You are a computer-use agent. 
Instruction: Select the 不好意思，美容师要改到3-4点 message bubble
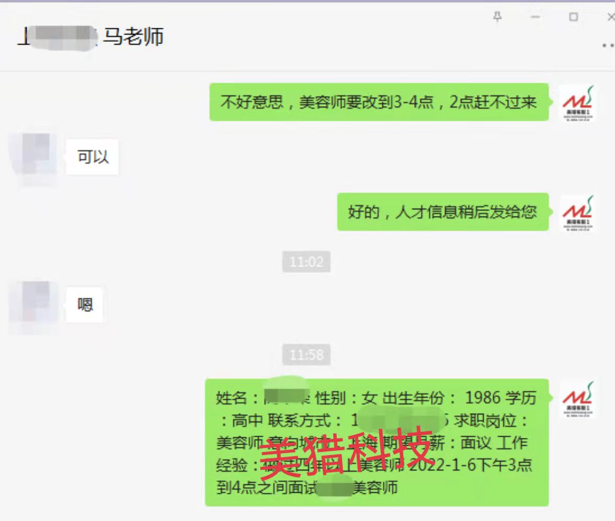(x=379, y=102)
